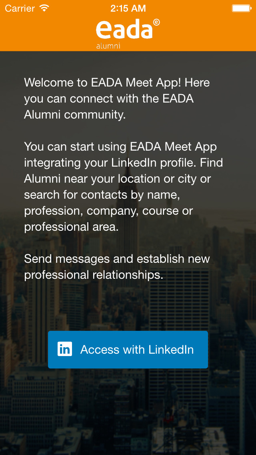Tap the 'alumni' label under the logo
This screenshot has height=455, width=256.
pyautogui.click(x=108, y=46)
